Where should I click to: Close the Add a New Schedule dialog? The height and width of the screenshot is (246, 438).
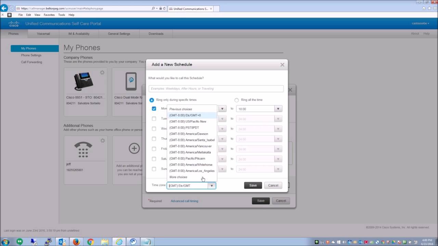[x=282, y=65]
